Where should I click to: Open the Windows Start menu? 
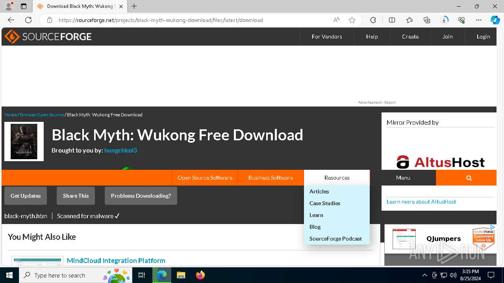pos(9,275)
